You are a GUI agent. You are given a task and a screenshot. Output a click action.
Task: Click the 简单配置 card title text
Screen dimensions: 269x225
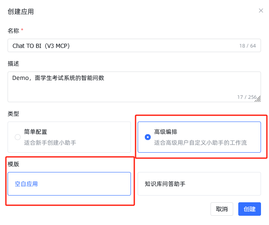pyautogui.click(x=36, y=132)
